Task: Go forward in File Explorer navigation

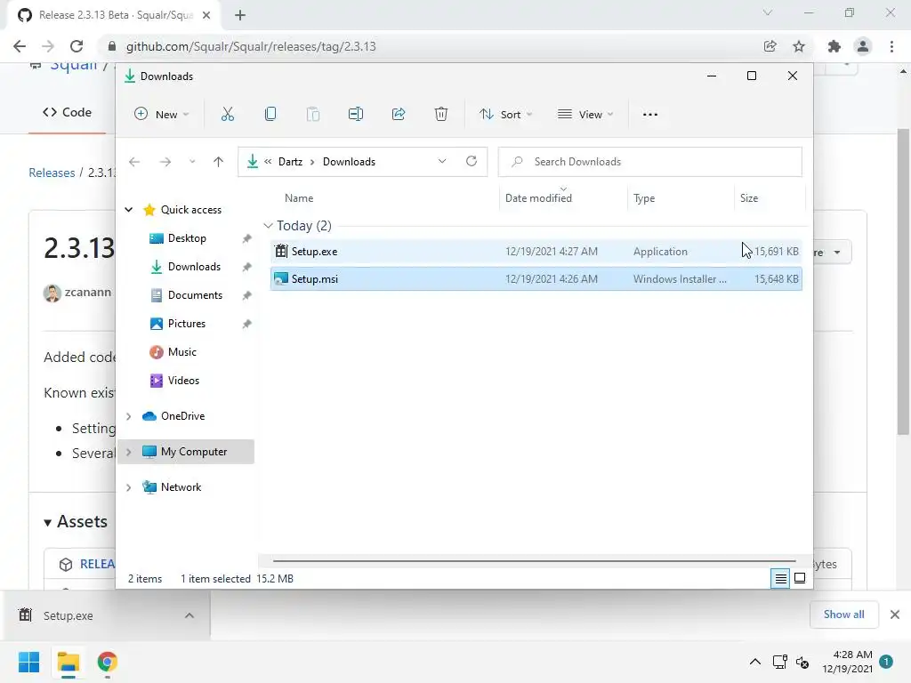Action: coord(165,162)
